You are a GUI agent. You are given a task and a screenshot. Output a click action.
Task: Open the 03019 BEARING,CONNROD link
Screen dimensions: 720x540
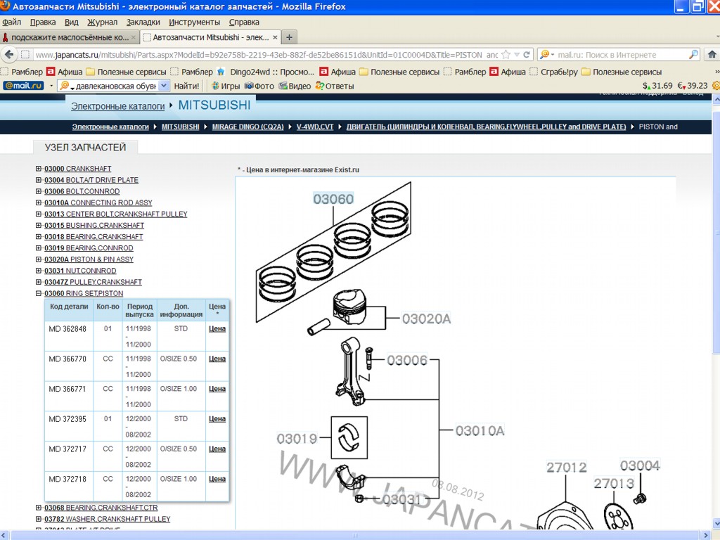tap(89, 248)
